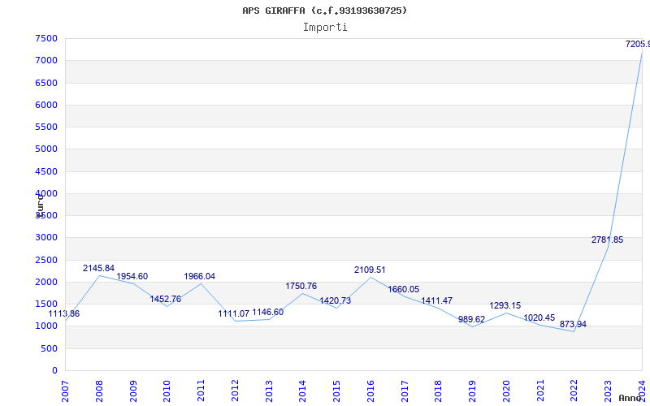Select the 1750.76 data label
650x406 pixels.
[301, 286]
